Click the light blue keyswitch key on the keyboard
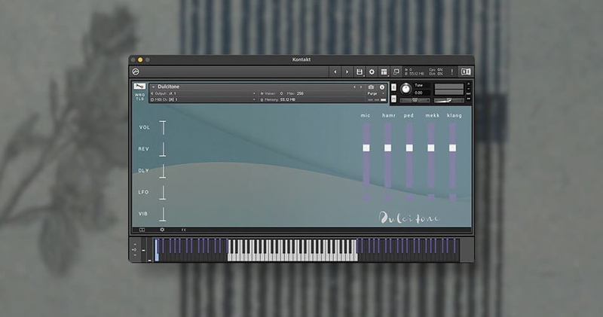This screenshot has height=317, width=603. (157, 250)
